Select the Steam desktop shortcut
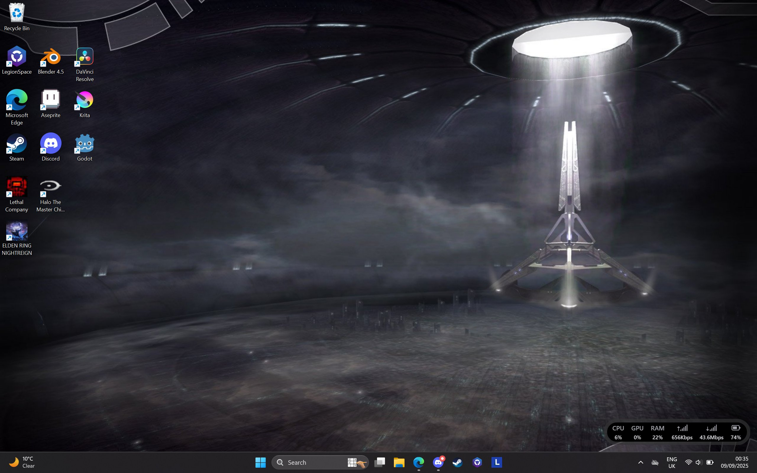 click(17, 147)
